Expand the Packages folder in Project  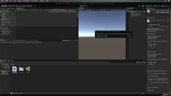pos(1,74)
